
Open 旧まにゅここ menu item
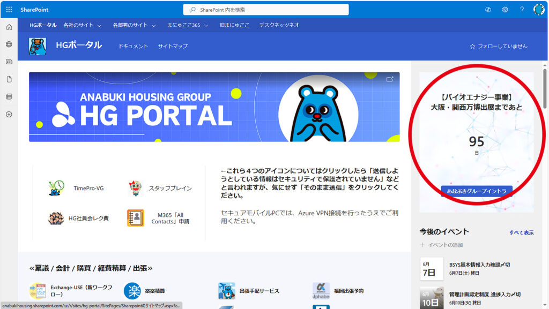(235, 25)
